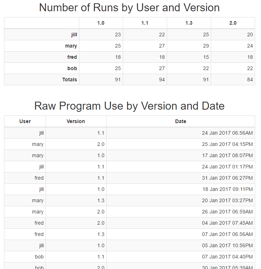The image size is (261, 269).
Task: Click the 2.0 column header in the runs table
Action: [x=233, y=23]
